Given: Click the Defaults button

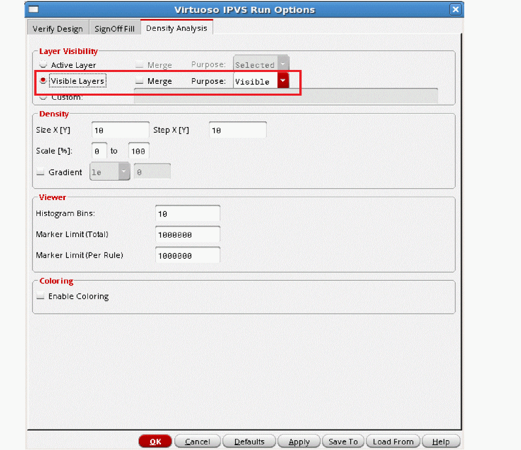Looking at the screenshot, I should pyautogui.click(x=249, y=441).
